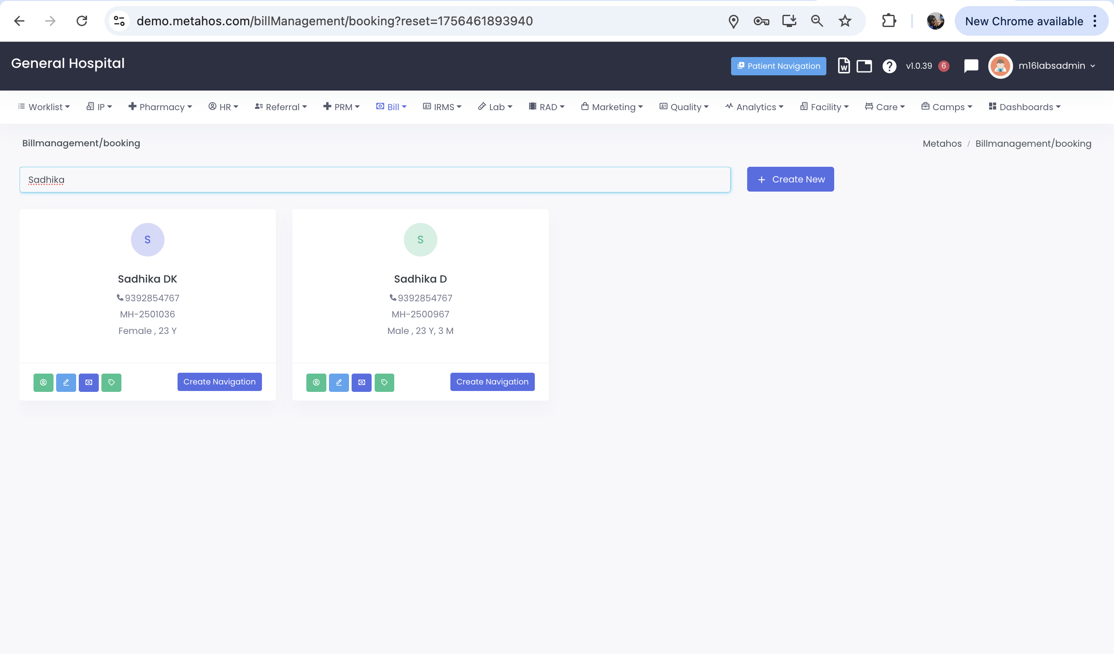The image size is (1114, 654).
Task: Click the green profile icon on Sadhika DK card
Action: (x=44, y=382)
